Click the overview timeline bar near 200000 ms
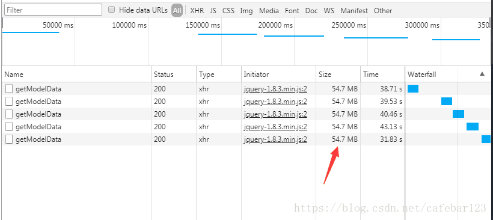This screenshot has width=493, height=220. [x=293, y=36]
